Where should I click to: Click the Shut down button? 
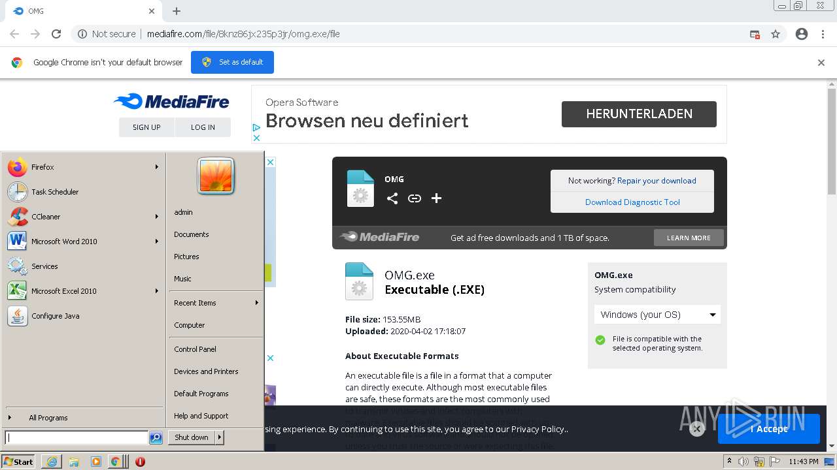coord(192,437)
